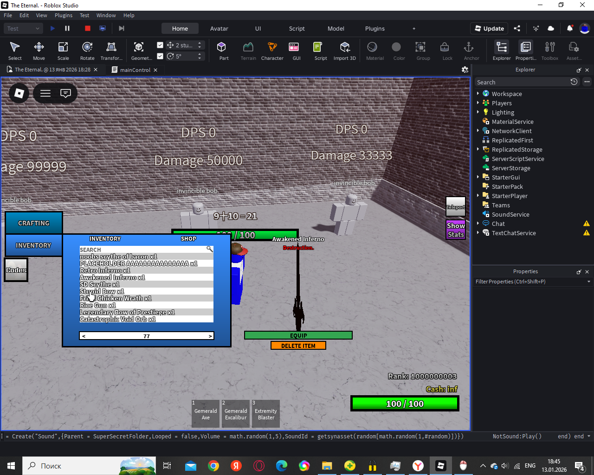The height and width of the screenshot is (475, 594).
Task: Open the Character tool
Action: click(272, 51)
